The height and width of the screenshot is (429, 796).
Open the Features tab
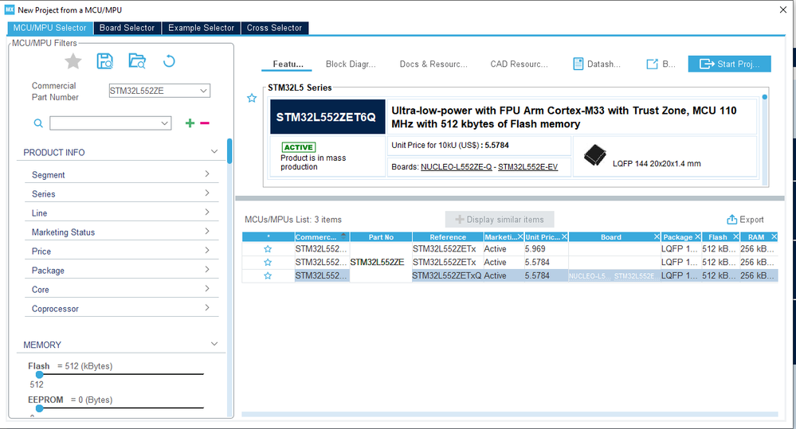coord(288,64)
